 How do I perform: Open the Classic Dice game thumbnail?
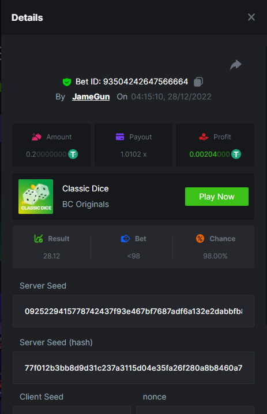(36, 197)
